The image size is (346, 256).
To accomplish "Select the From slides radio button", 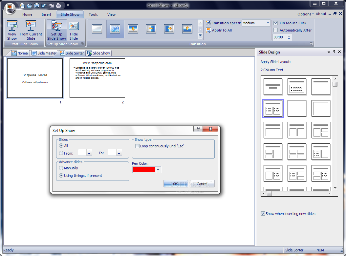I will 61,153.
